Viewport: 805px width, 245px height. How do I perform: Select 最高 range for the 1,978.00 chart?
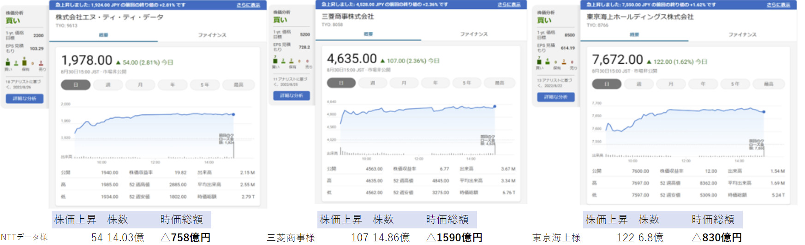pyautogui.click(x=239, y=85)
